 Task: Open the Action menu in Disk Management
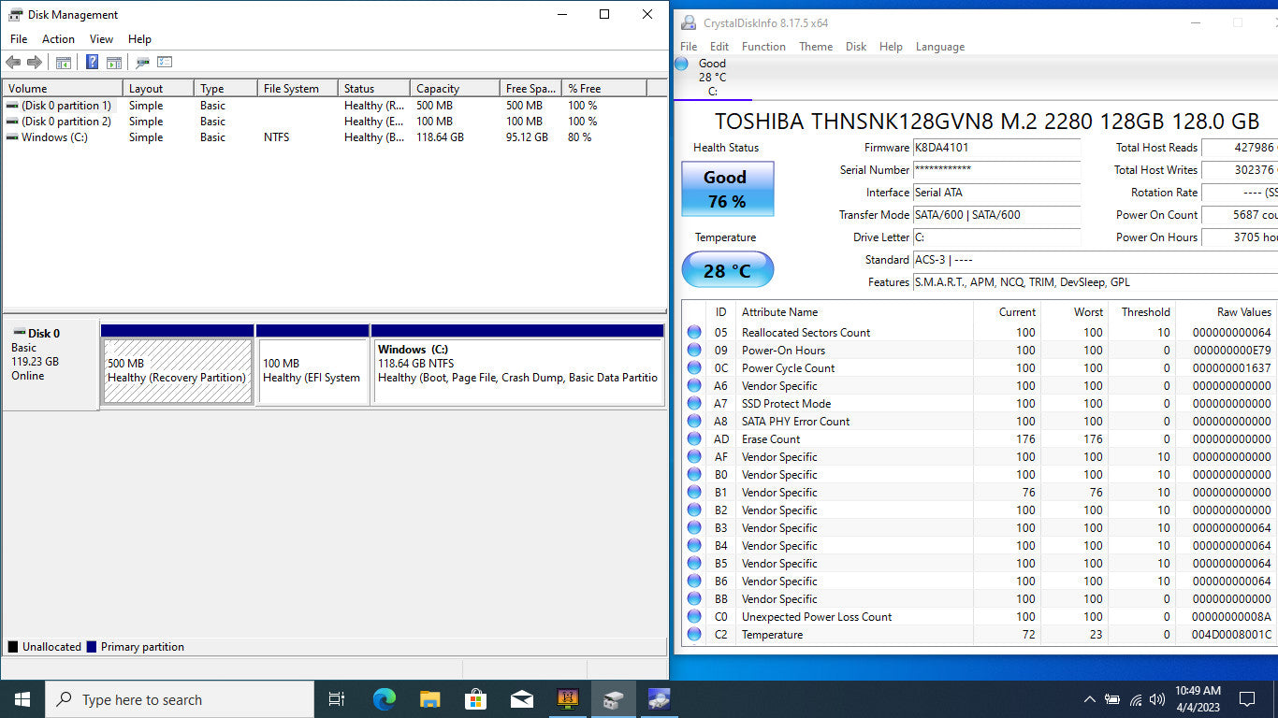click(58, 39)
